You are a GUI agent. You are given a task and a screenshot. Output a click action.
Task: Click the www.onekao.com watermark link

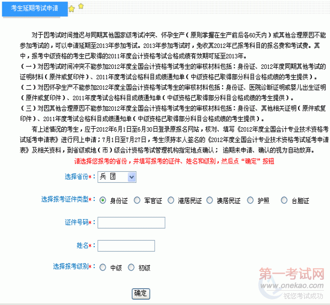tap(292, 286)
